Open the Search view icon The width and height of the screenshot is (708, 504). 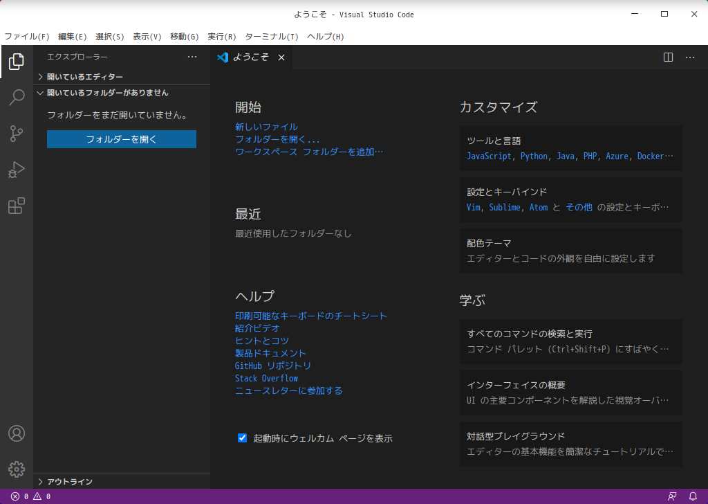point(17,97)
